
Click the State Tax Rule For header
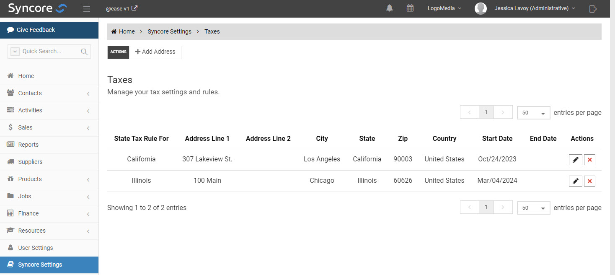pos(141,138)
